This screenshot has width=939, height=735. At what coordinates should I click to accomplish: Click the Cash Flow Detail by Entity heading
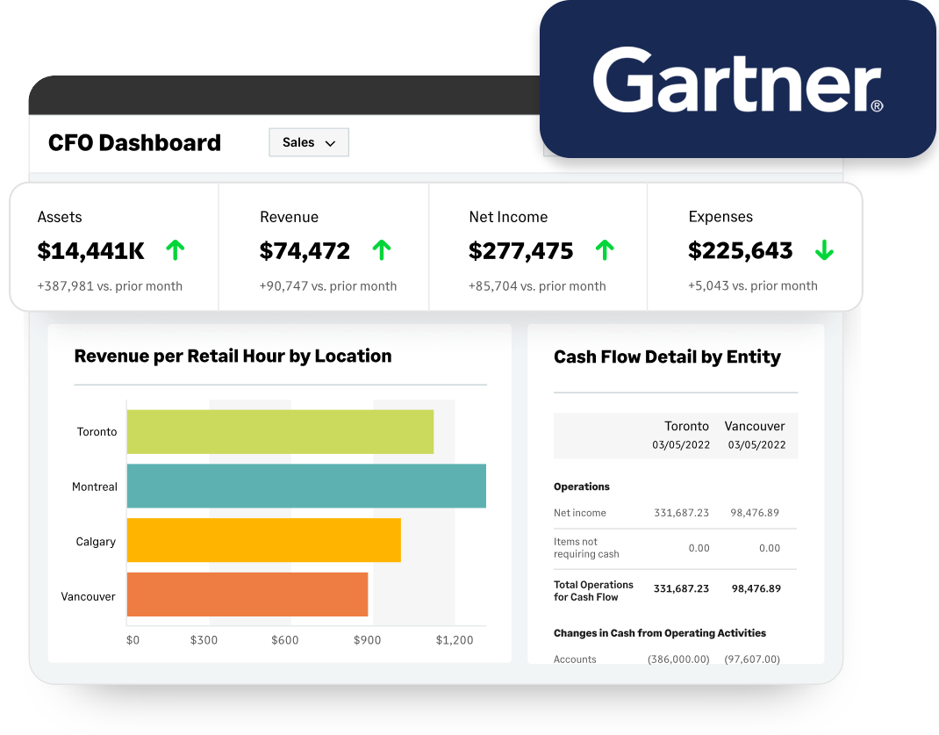pyautogui.click(x=667, y=357)
